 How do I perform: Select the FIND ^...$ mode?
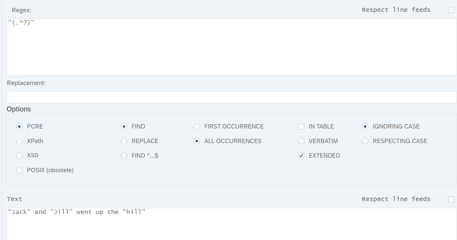(x=124, y=155)
